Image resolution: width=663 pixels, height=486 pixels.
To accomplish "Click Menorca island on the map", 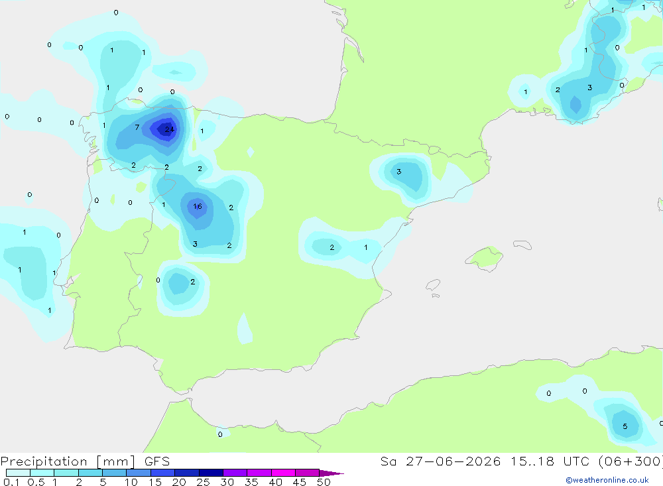I will (522, 245).
